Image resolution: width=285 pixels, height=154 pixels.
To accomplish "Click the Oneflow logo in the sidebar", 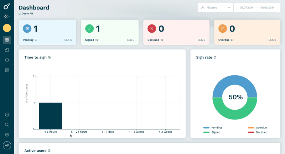I will coord(7,6).
